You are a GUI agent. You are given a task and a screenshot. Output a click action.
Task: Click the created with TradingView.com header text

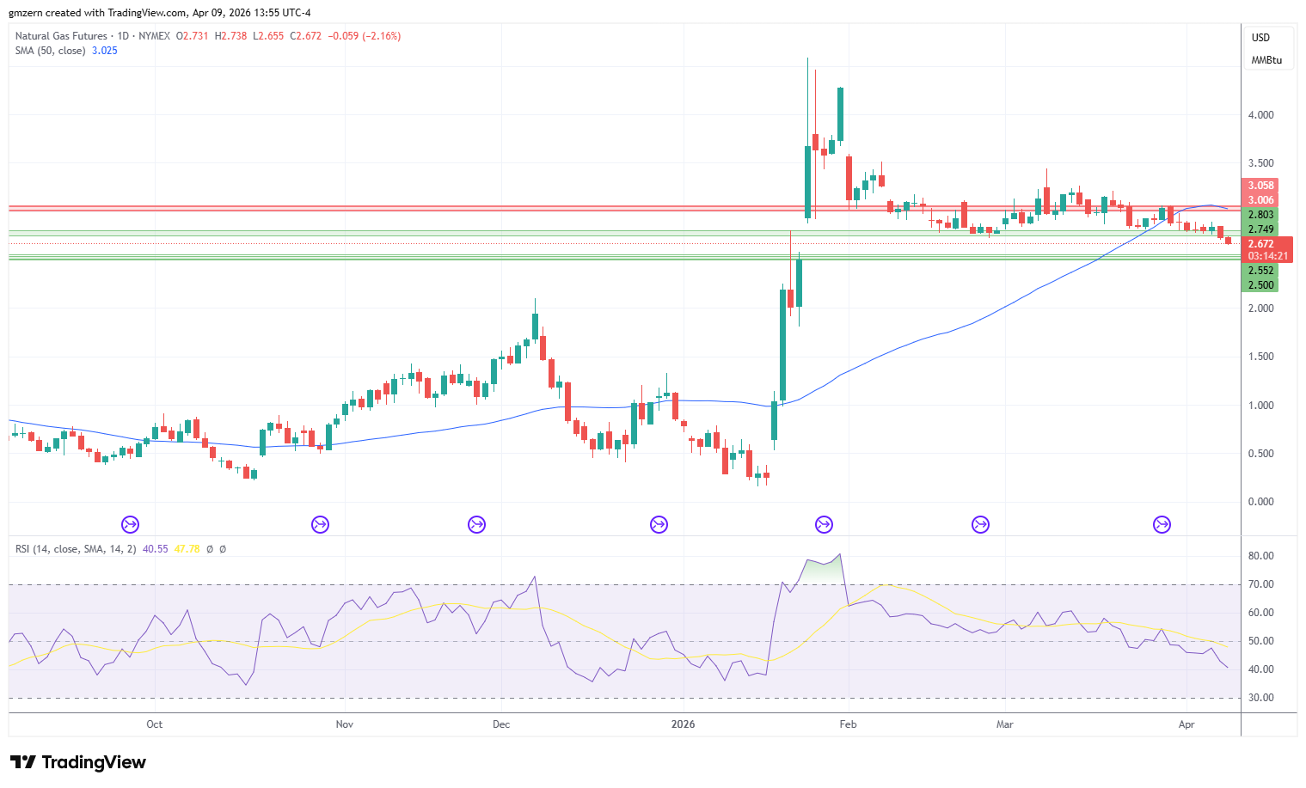click(160, 13)
